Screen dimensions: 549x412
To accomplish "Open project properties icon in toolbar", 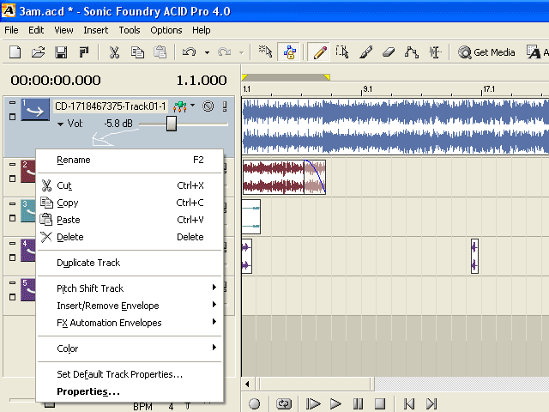I will [84, 52].
